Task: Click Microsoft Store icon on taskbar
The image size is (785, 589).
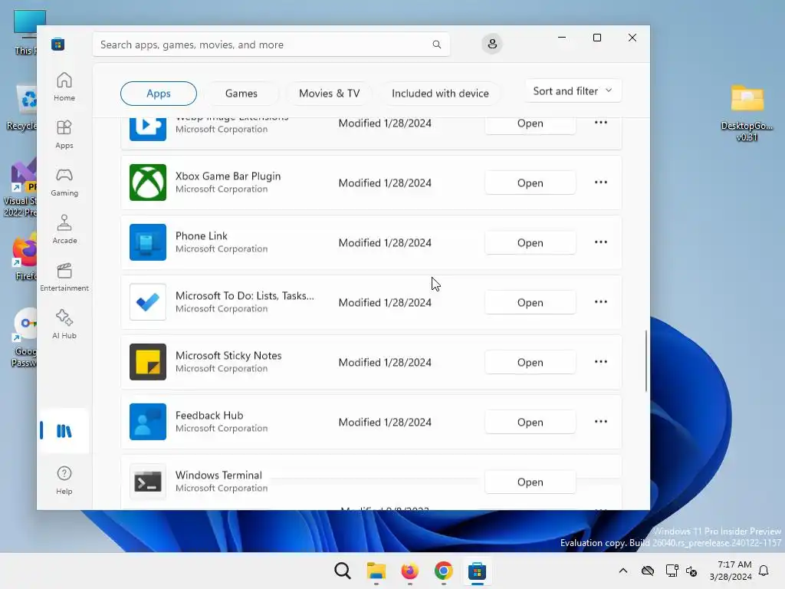Action: pos(477,571)
